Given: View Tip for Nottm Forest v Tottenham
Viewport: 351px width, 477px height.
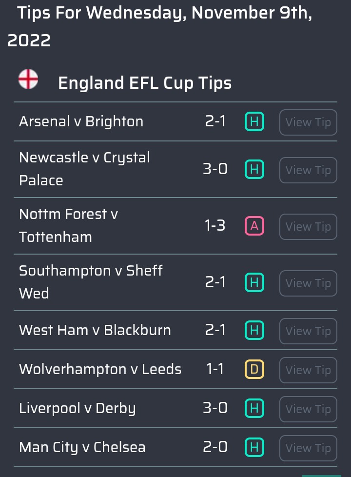Looking at the screenshot, I should coord(308,227).
